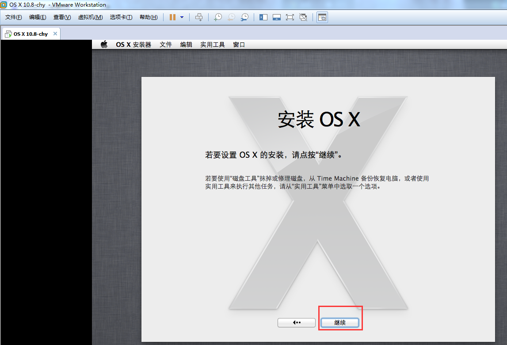Image resolution: width=507 pixels, height=345 pixels.
Task: Open the snapshot manager icon
Action: click(x=244, y=17)
